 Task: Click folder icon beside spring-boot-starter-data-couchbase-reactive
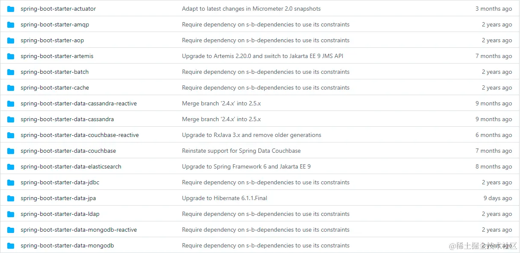point(11,135)
